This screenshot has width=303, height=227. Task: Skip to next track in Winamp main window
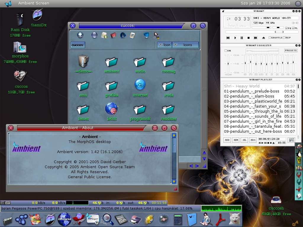click(255, 38)
